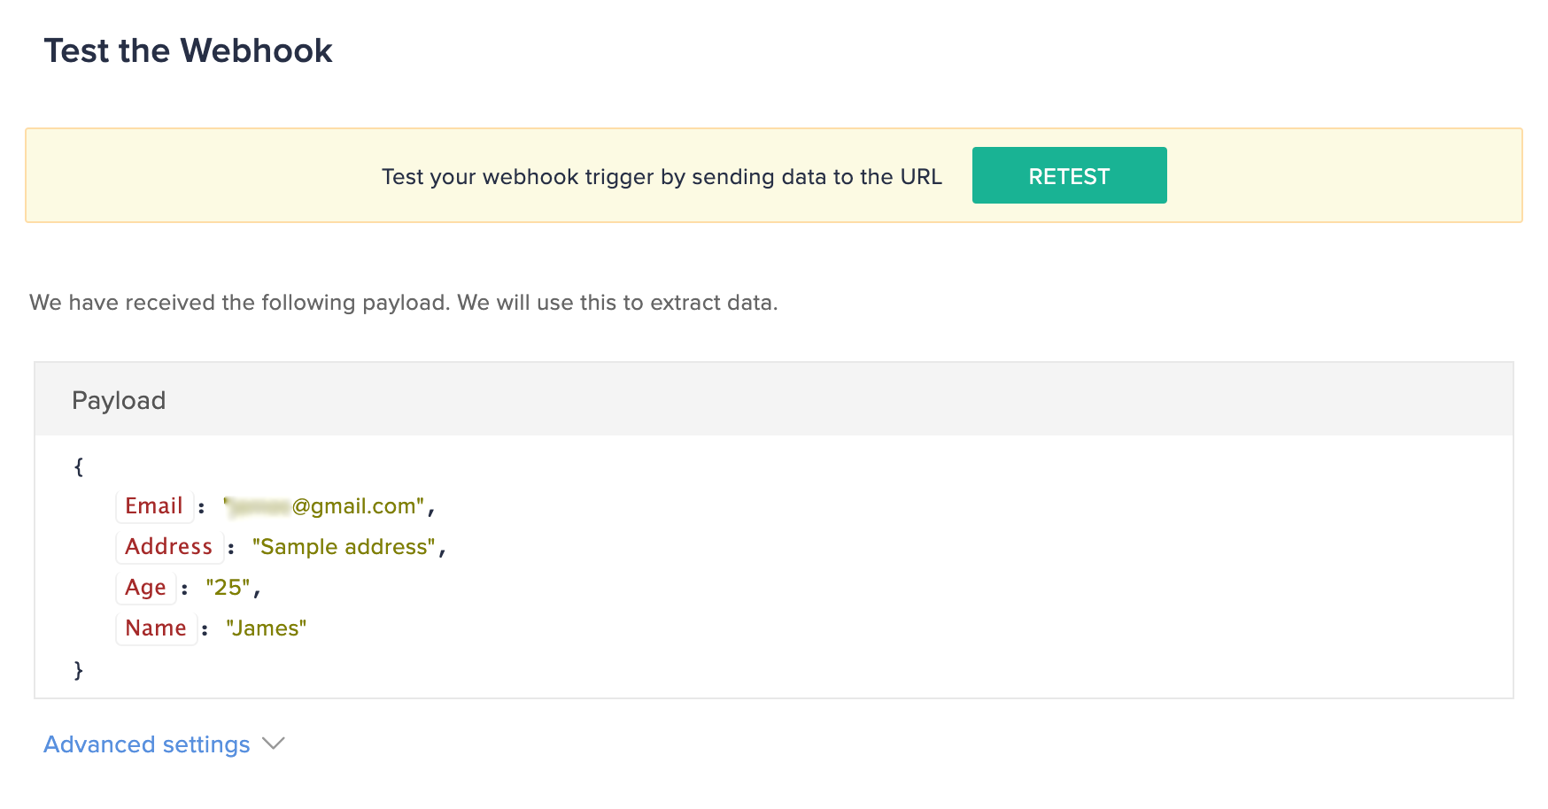Viewport: 1548px width, 809px height.
Task: Click the gmail.com email value
Action: 325,506
